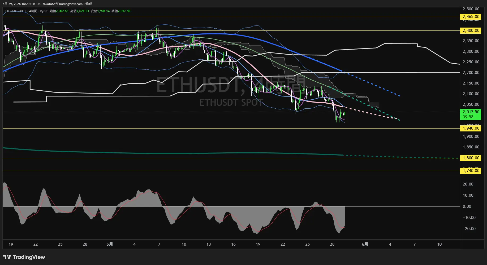
Task: Click the TradingView logo at the bottom
Action: click(x=24, y=257)
